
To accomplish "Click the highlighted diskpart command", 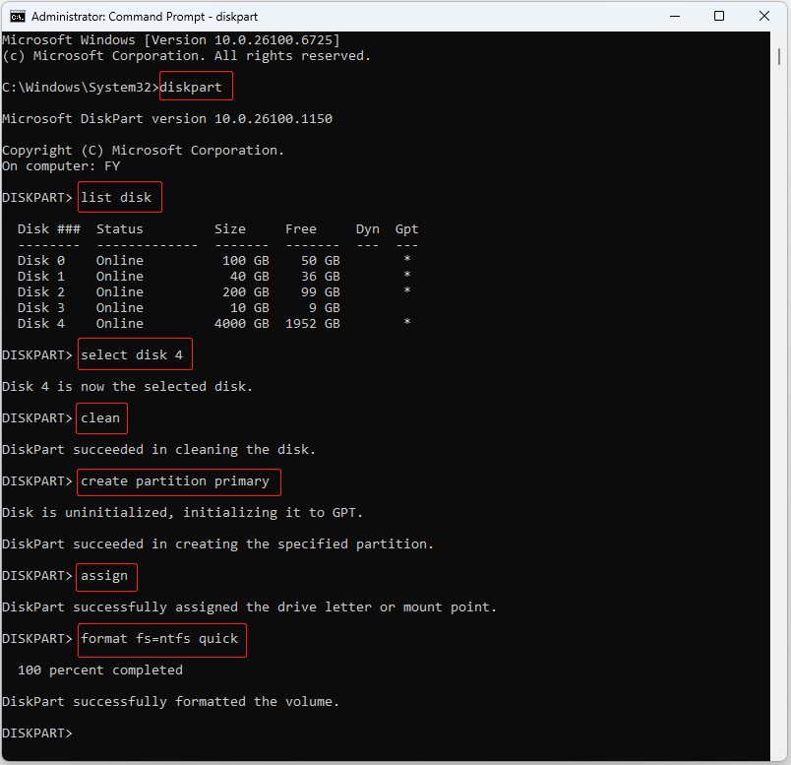I will click(x=195, y=87).
